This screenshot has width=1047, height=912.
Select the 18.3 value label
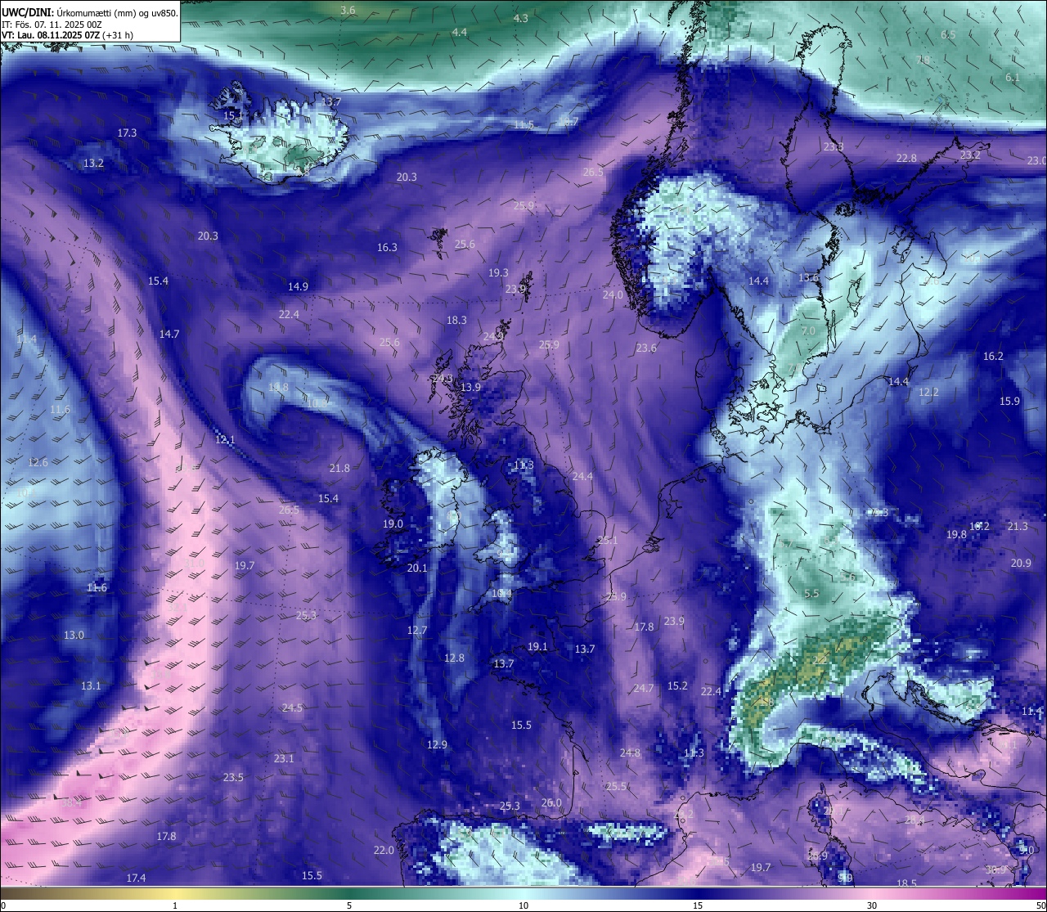pyautogui.click(x=456, y=321)
